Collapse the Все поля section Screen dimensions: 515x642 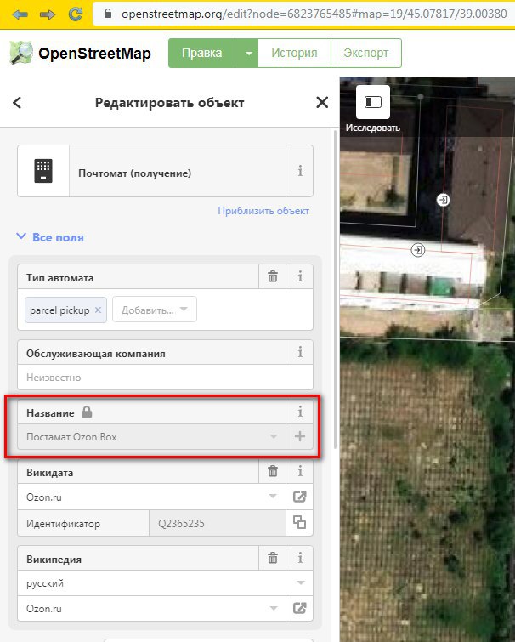(x=50, y=237)
